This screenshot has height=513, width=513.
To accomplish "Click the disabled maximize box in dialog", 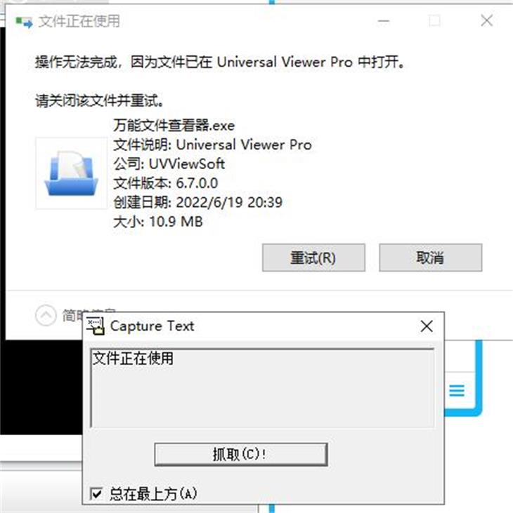I will 434,21.
